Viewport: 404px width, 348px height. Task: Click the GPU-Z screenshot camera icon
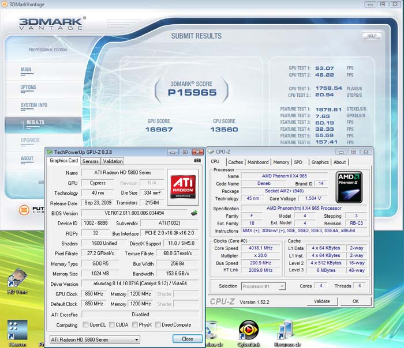[x=197, y=161]
